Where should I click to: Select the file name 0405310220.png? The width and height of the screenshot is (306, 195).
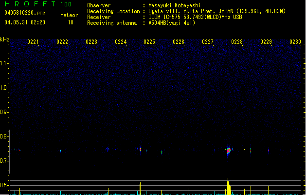(x=25, y=13)
